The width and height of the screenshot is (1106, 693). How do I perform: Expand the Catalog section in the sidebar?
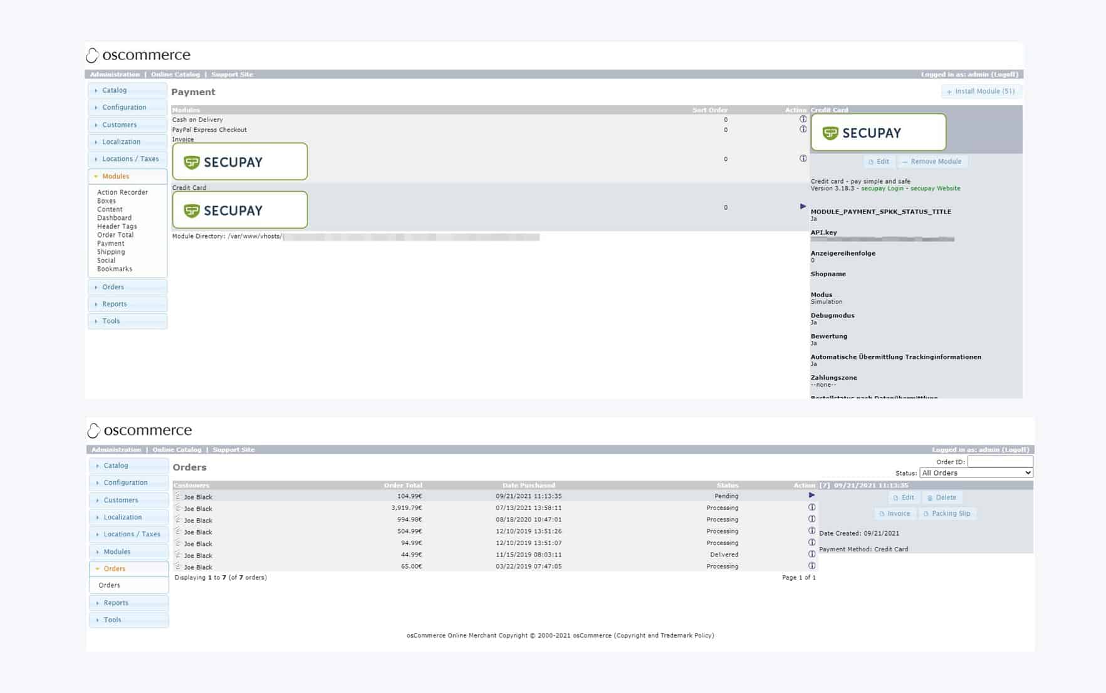pos(114,90)
